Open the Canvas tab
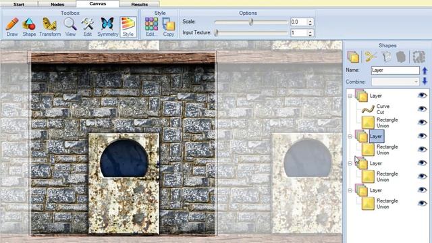Image resolution: width=432 pixels, height=243 pixels. (x=97, y=4)
